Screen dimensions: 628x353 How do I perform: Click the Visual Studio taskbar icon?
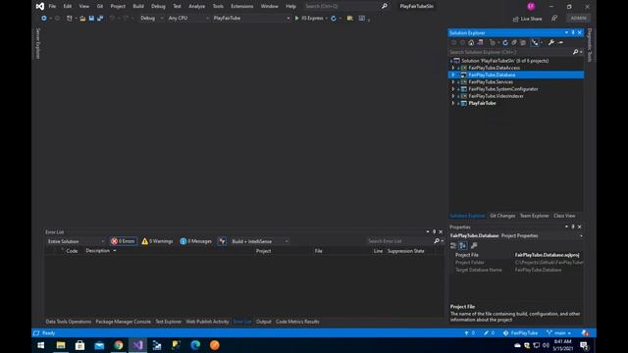137,345
